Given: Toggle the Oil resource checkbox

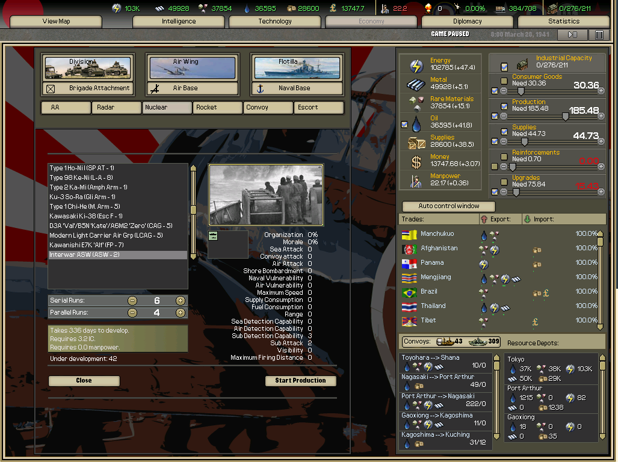Looking at the screenshot, I should (x=404, y=125).
